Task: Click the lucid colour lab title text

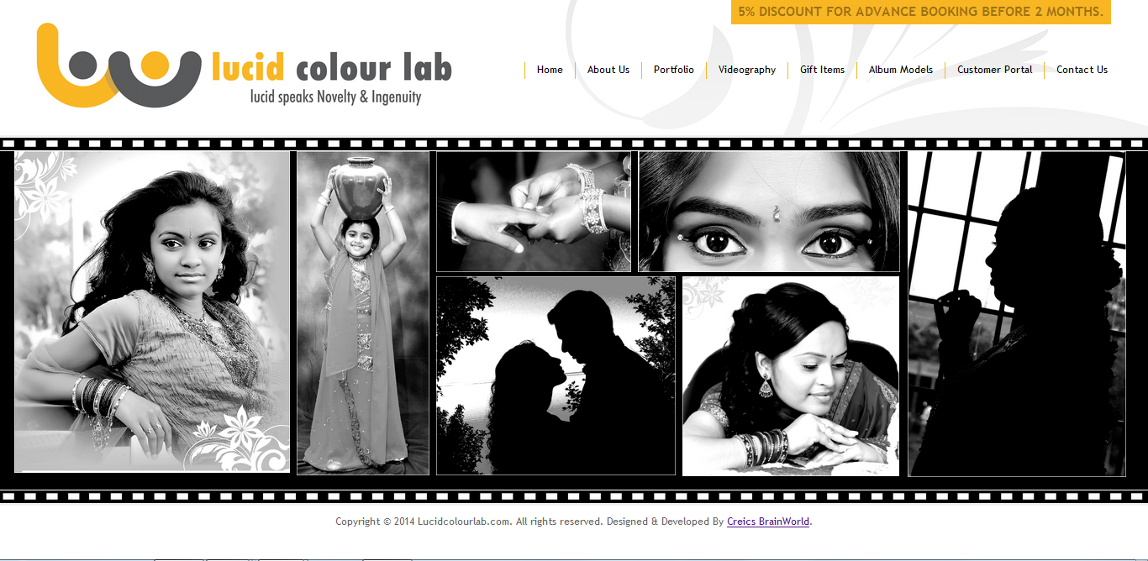Action: pyautogui.click(x=331, y=68)
